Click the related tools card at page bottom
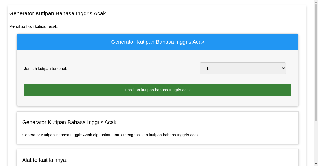Viewport: 318px width, 166px height. point(158,157)
